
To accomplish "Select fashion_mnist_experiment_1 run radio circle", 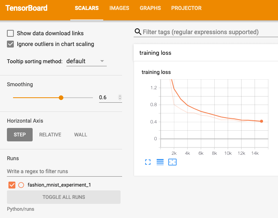I will (21, 185).
